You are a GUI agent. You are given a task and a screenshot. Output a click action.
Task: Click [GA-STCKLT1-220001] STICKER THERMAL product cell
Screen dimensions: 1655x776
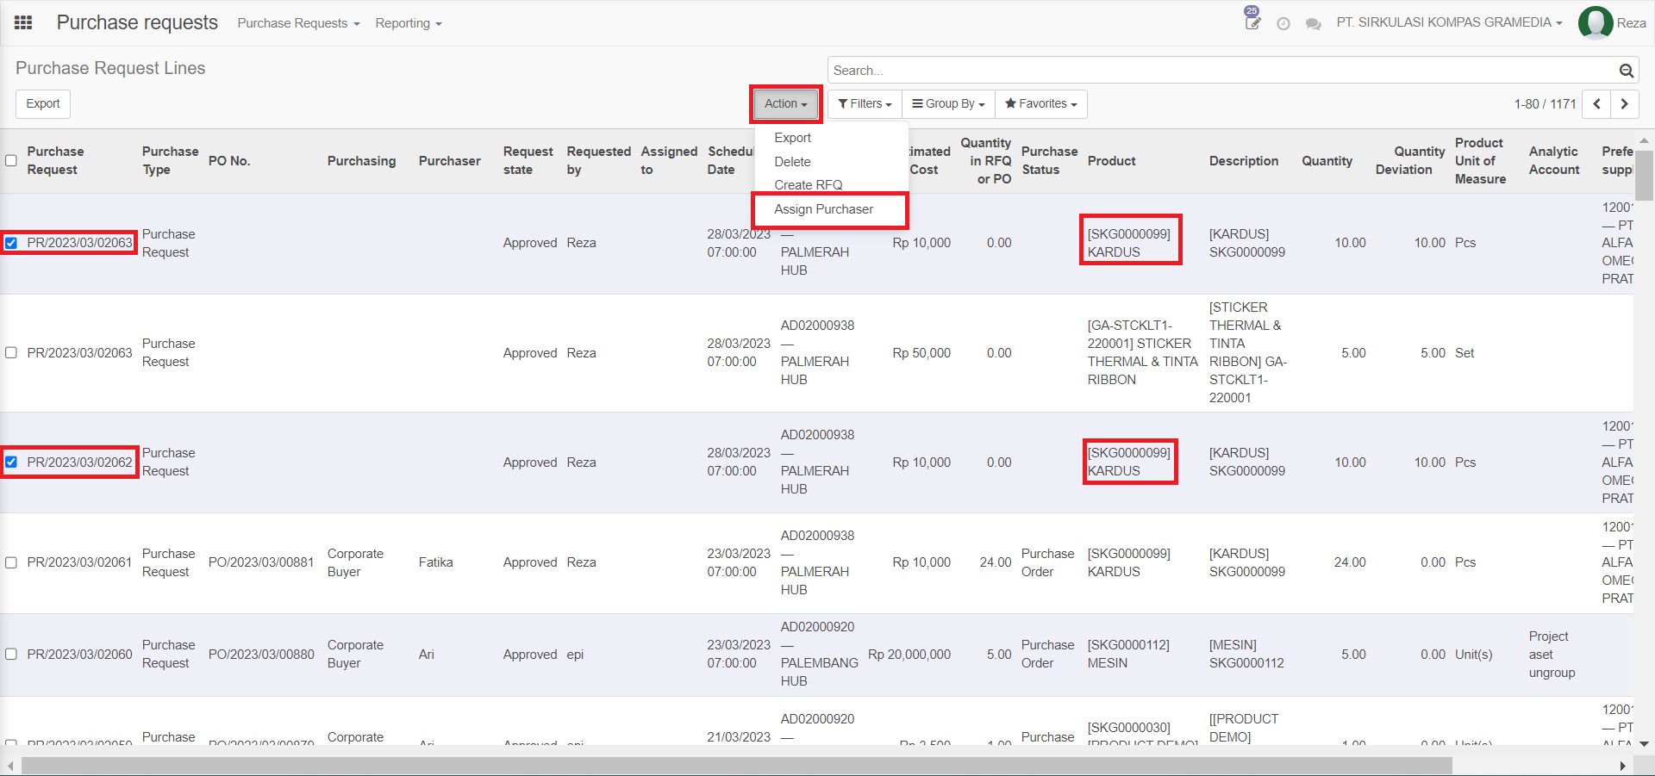point(1142,352)
